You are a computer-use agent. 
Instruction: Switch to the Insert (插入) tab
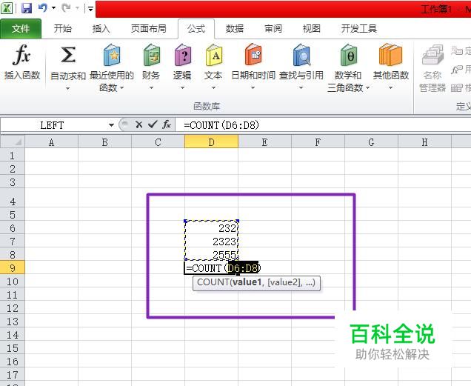(101, 29)
